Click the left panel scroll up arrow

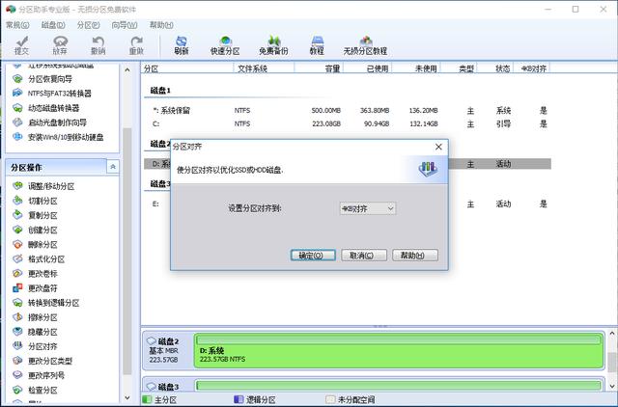[126, 70]
